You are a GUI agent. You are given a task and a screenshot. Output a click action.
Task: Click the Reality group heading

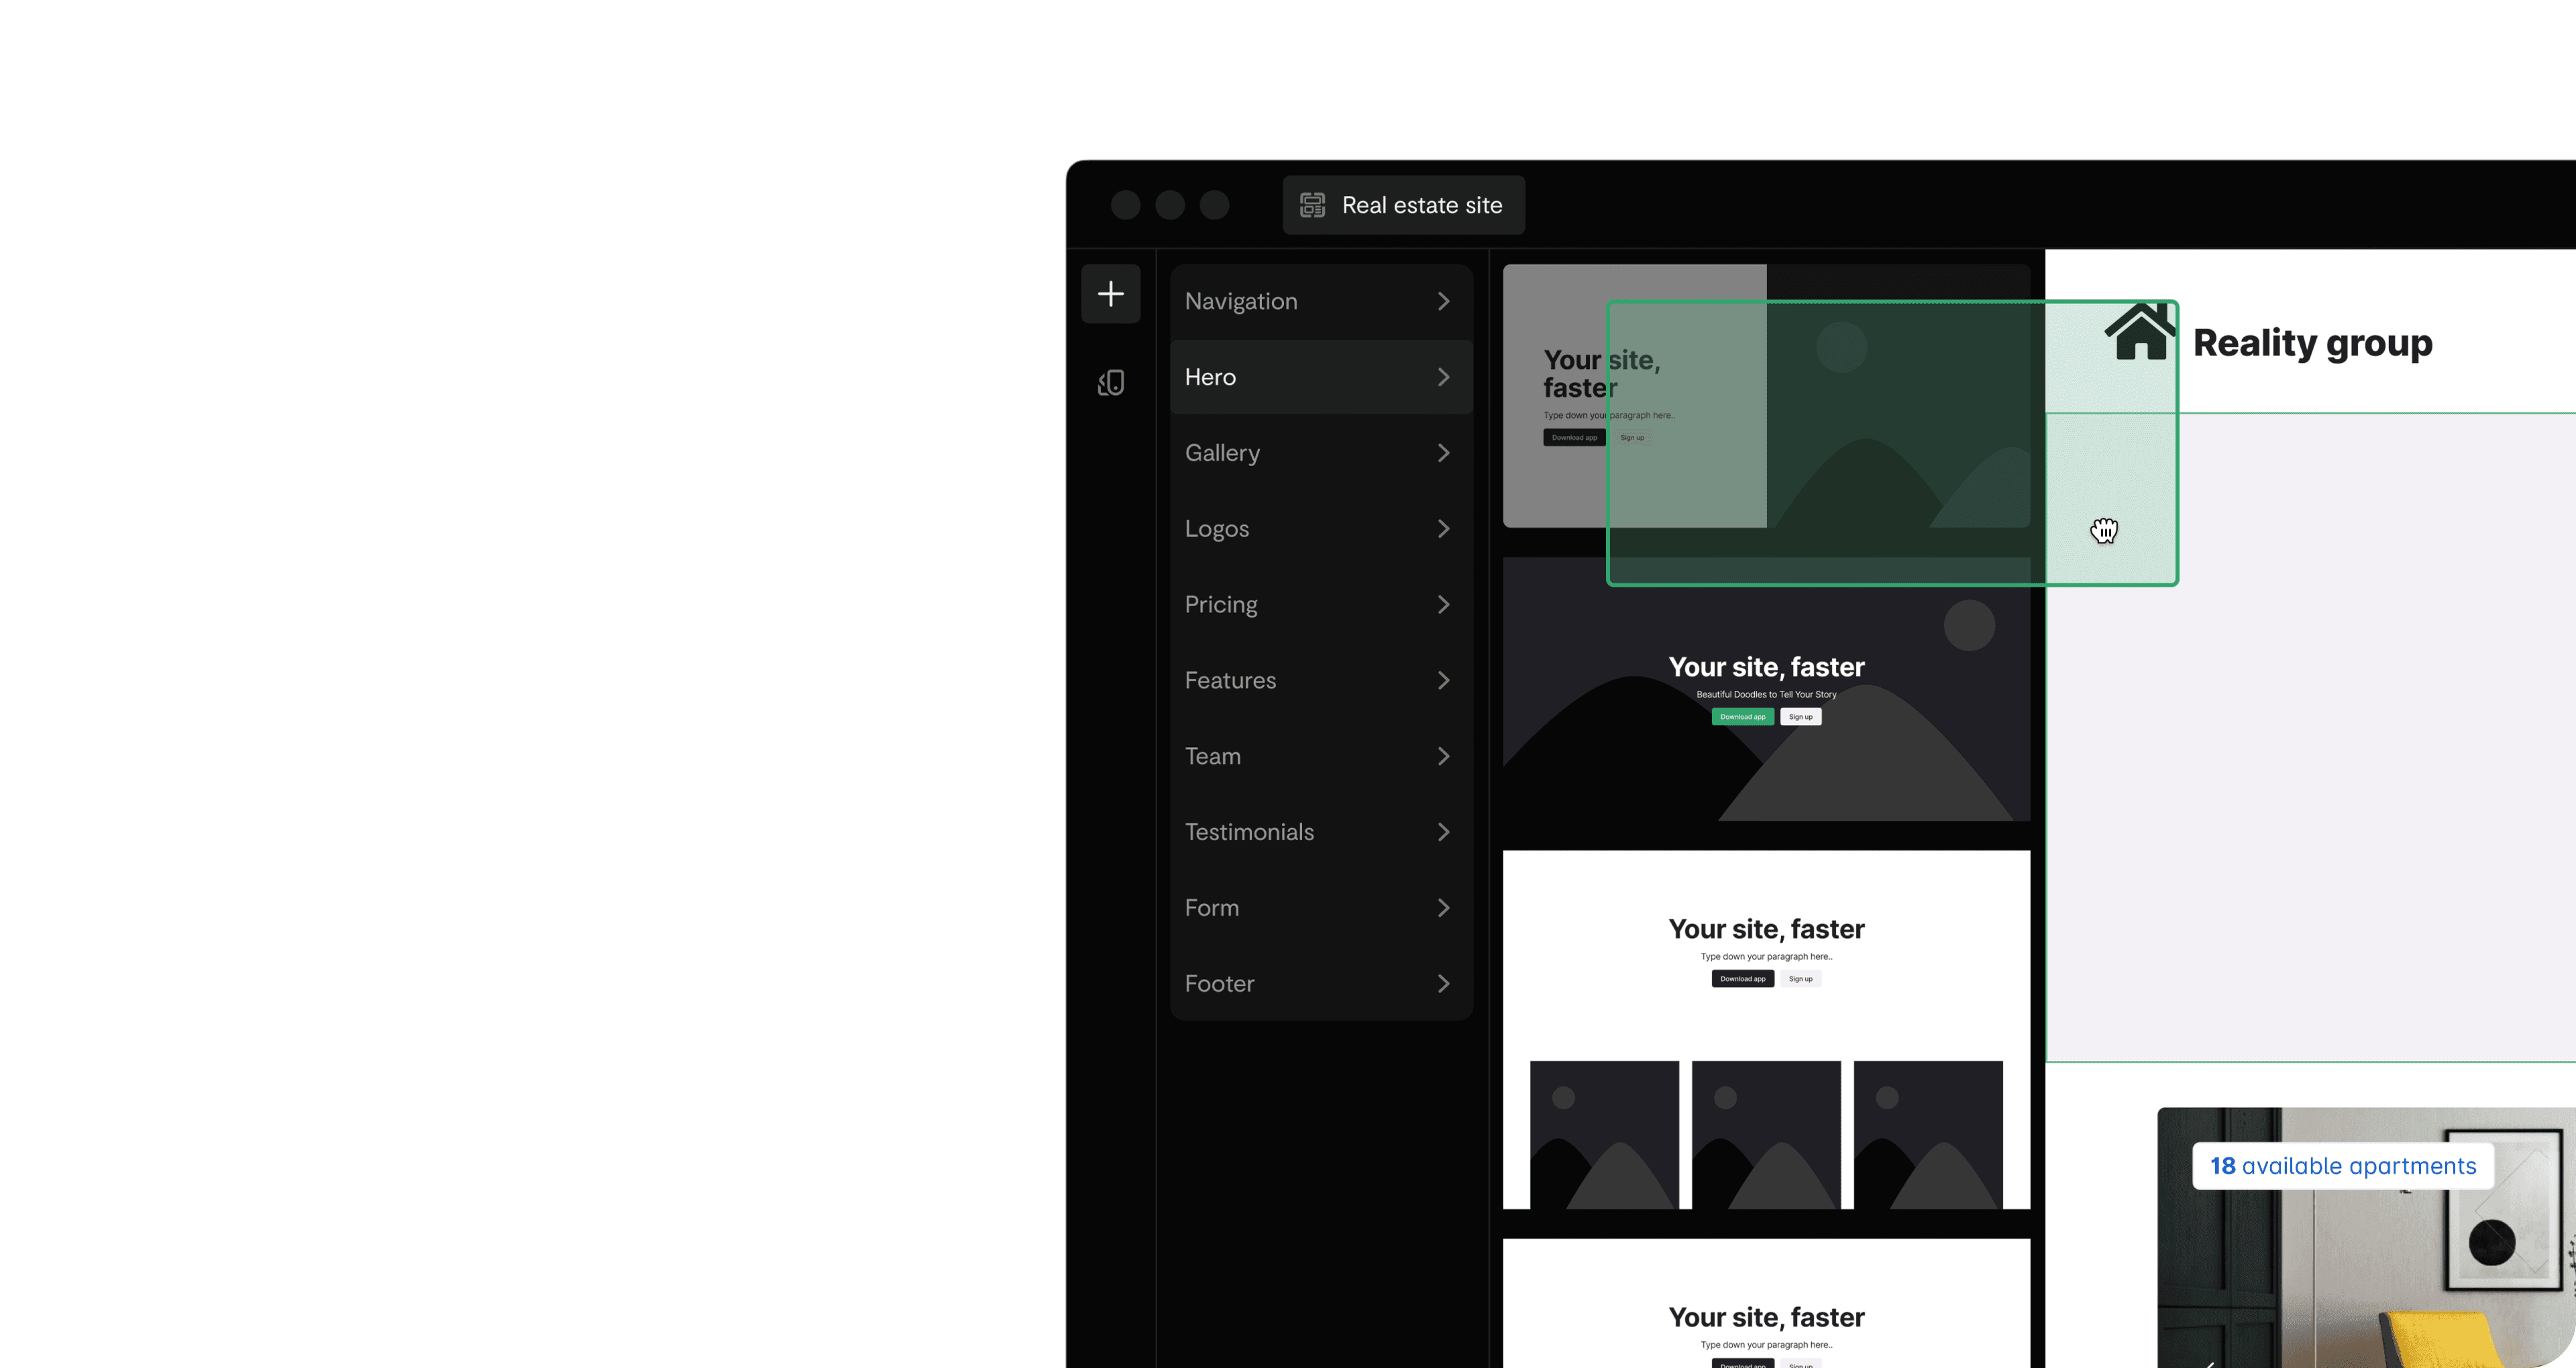(2312, 343)
